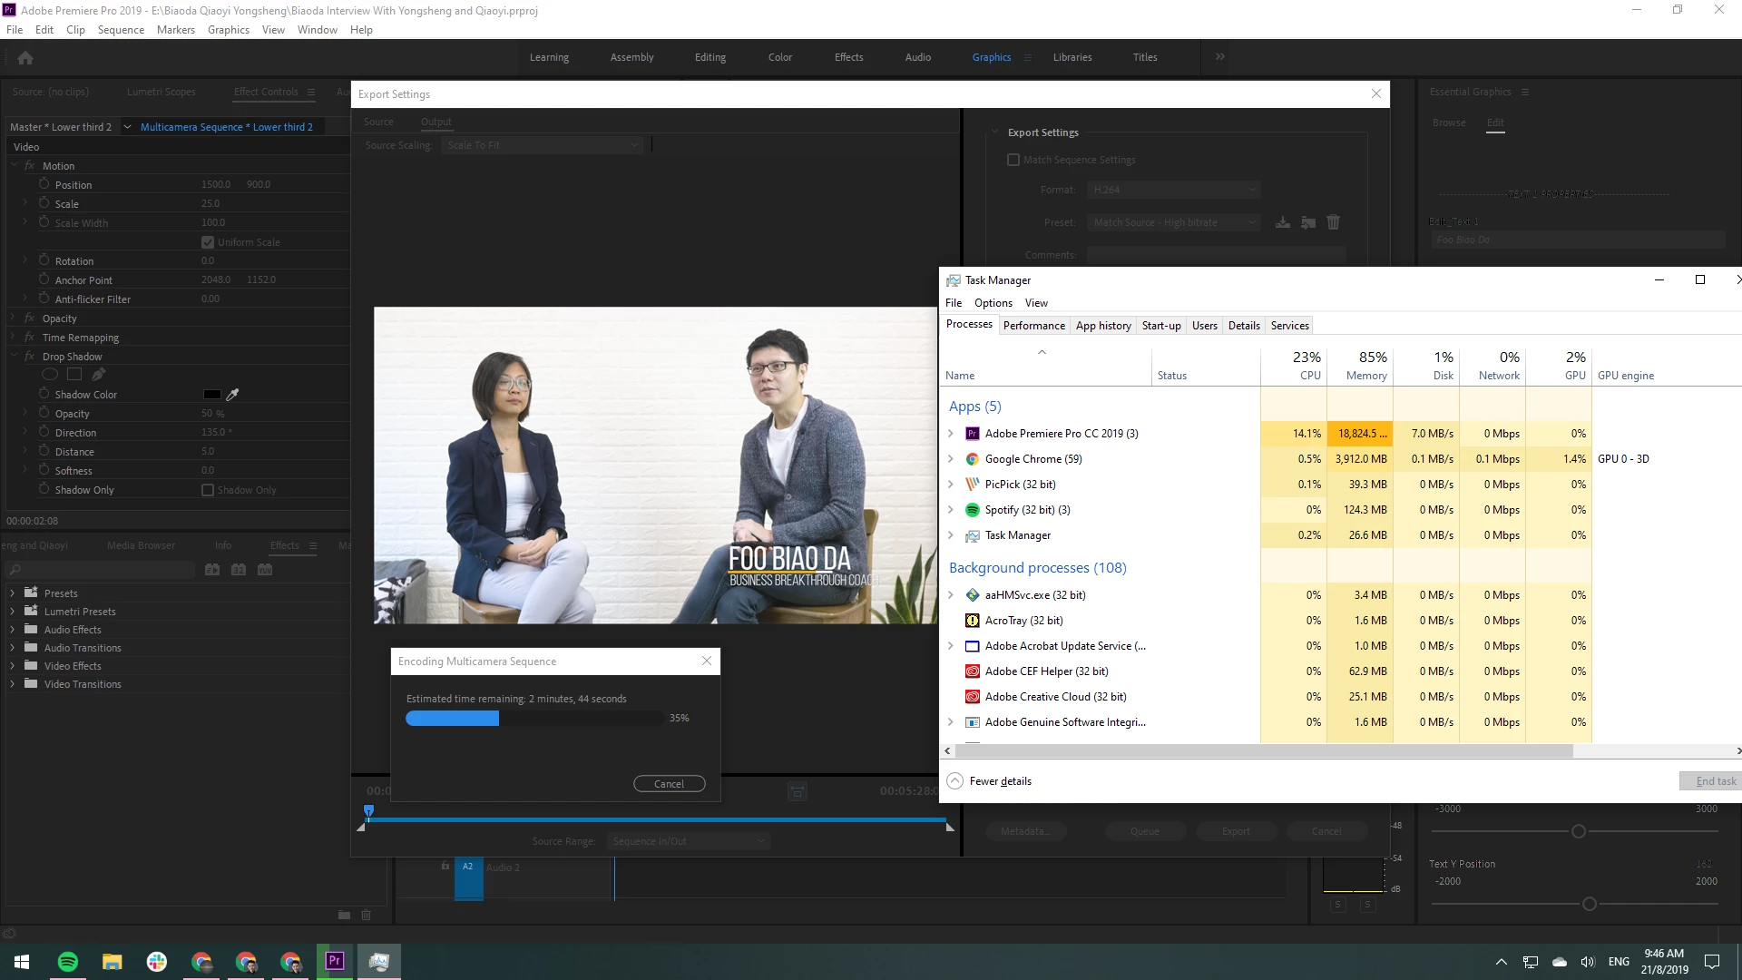1742x980 pixels.
Task: Click the Delete Preset trash icon
Action: click(1333, 222)
